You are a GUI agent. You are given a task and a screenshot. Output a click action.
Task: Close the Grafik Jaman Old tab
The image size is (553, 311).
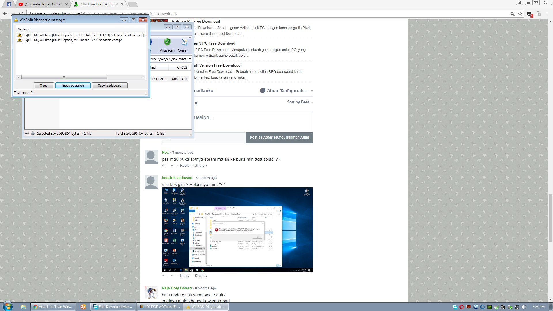(x=67, y=4)
